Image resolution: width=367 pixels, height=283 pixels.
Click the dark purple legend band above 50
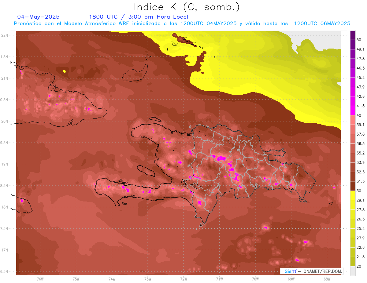click(x=353, y=35)
